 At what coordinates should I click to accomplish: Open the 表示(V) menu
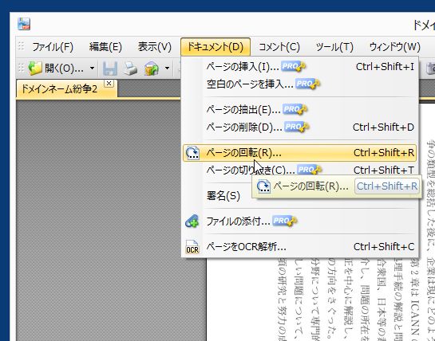click(x=155, y=47)
